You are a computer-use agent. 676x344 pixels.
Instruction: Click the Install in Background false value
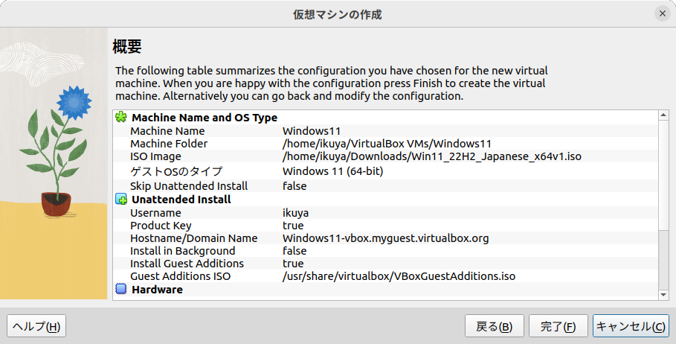[294, 251]
